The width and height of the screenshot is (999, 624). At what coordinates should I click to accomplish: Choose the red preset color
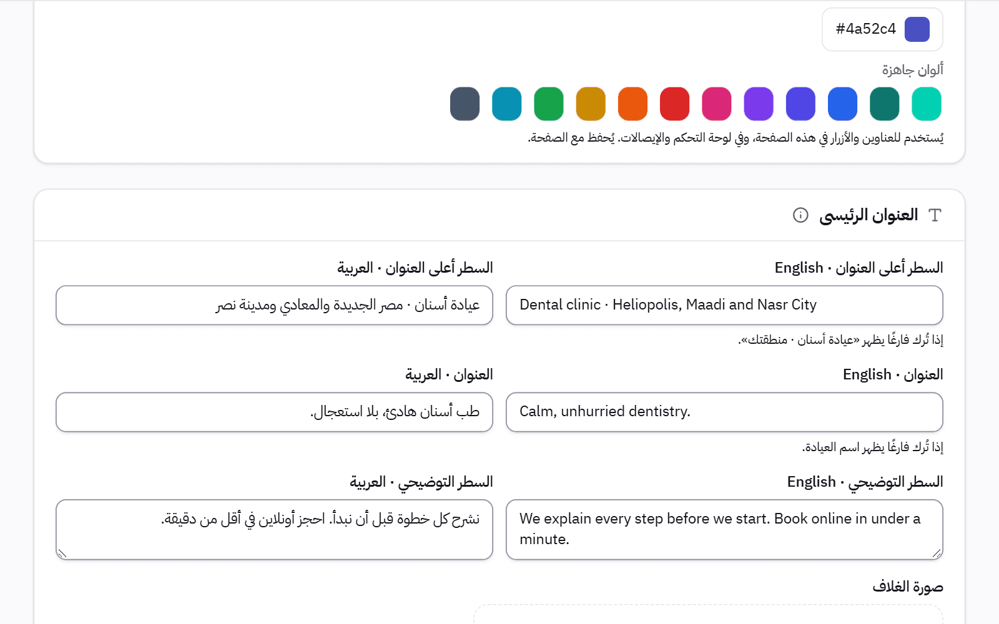pyautogui.click(x=674, y=104)
